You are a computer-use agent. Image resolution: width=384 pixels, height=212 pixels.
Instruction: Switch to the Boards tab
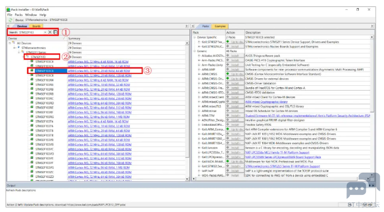pyautogui.click(x=36, y=26)
